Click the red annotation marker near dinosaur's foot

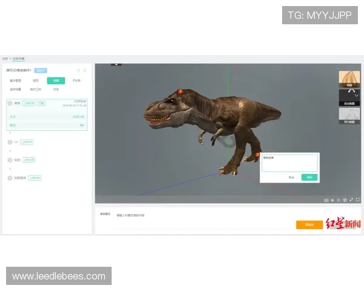[x=257, y=155]
